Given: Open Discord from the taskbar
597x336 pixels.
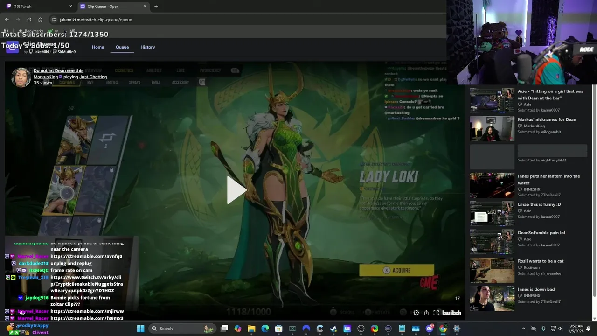Looking at the screenshot, I should [x=429, y=329].
